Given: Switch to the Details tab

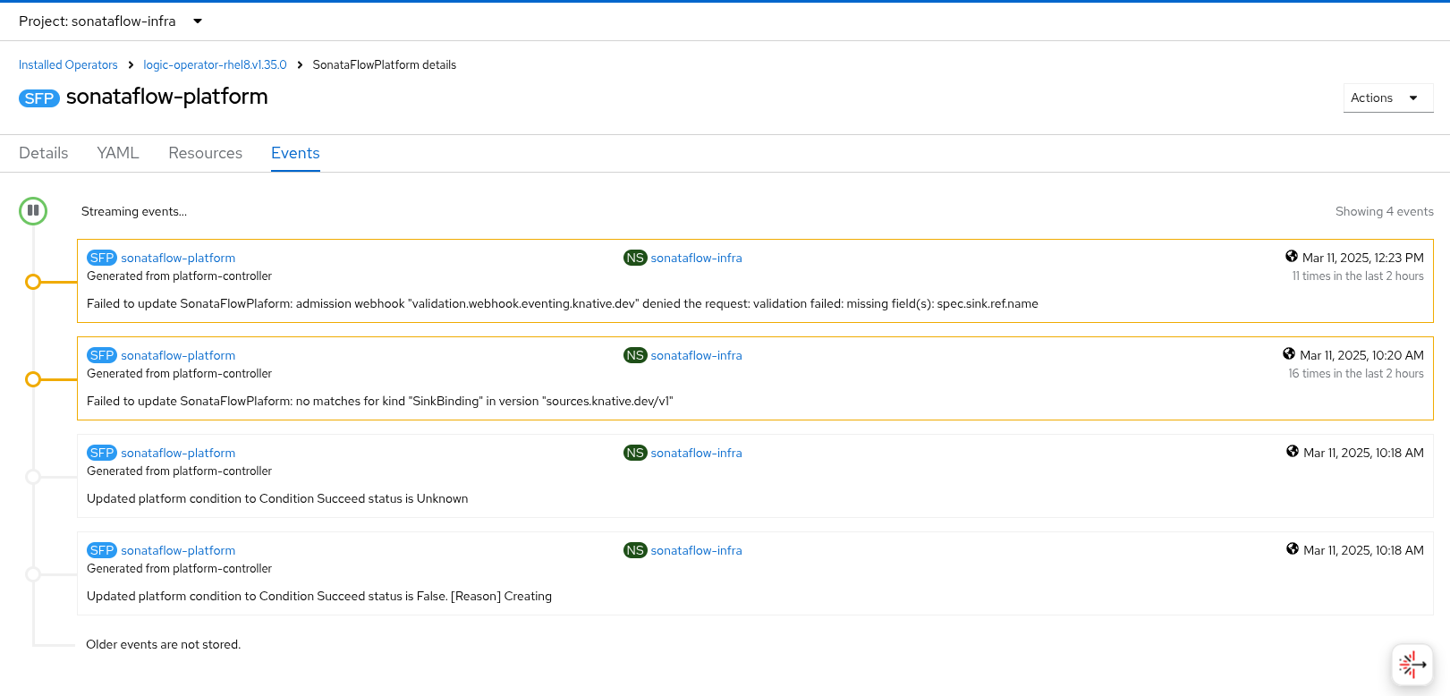Looking at the screenshot, I should [44, 153].
